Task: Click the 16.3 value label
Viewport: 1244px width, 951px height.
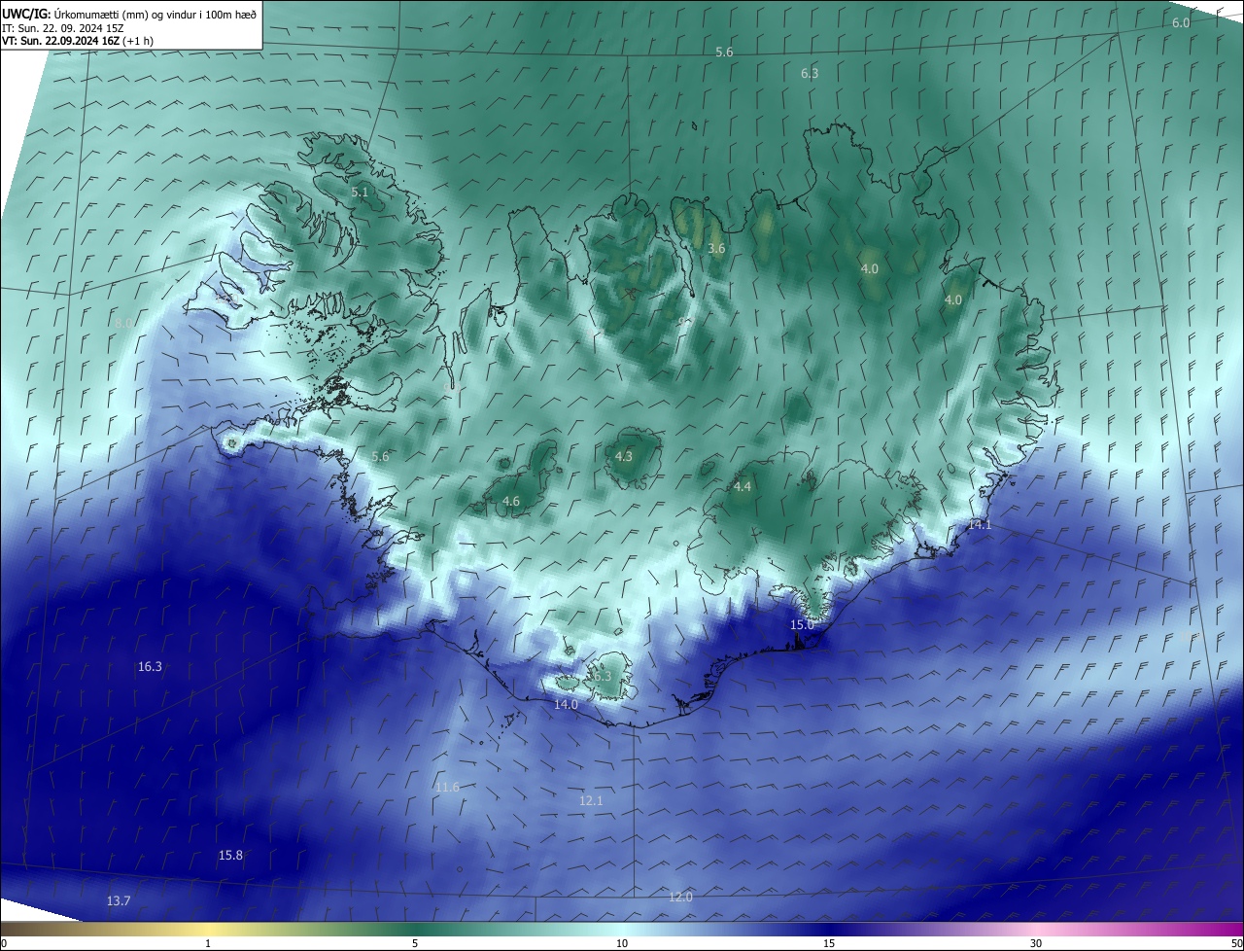Action: click(x=150, y=667)
